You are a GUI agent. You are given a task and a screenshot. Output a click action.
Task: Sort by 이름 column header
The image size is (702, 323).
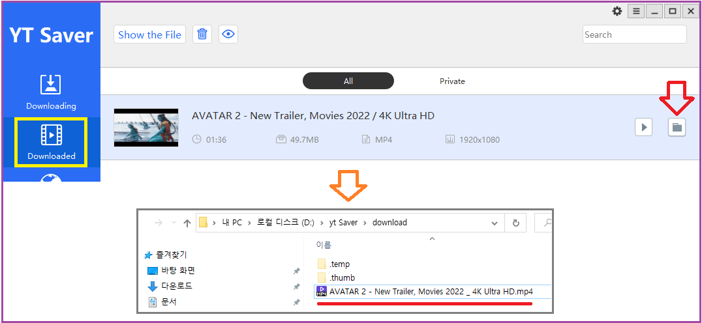coord(323,245)
